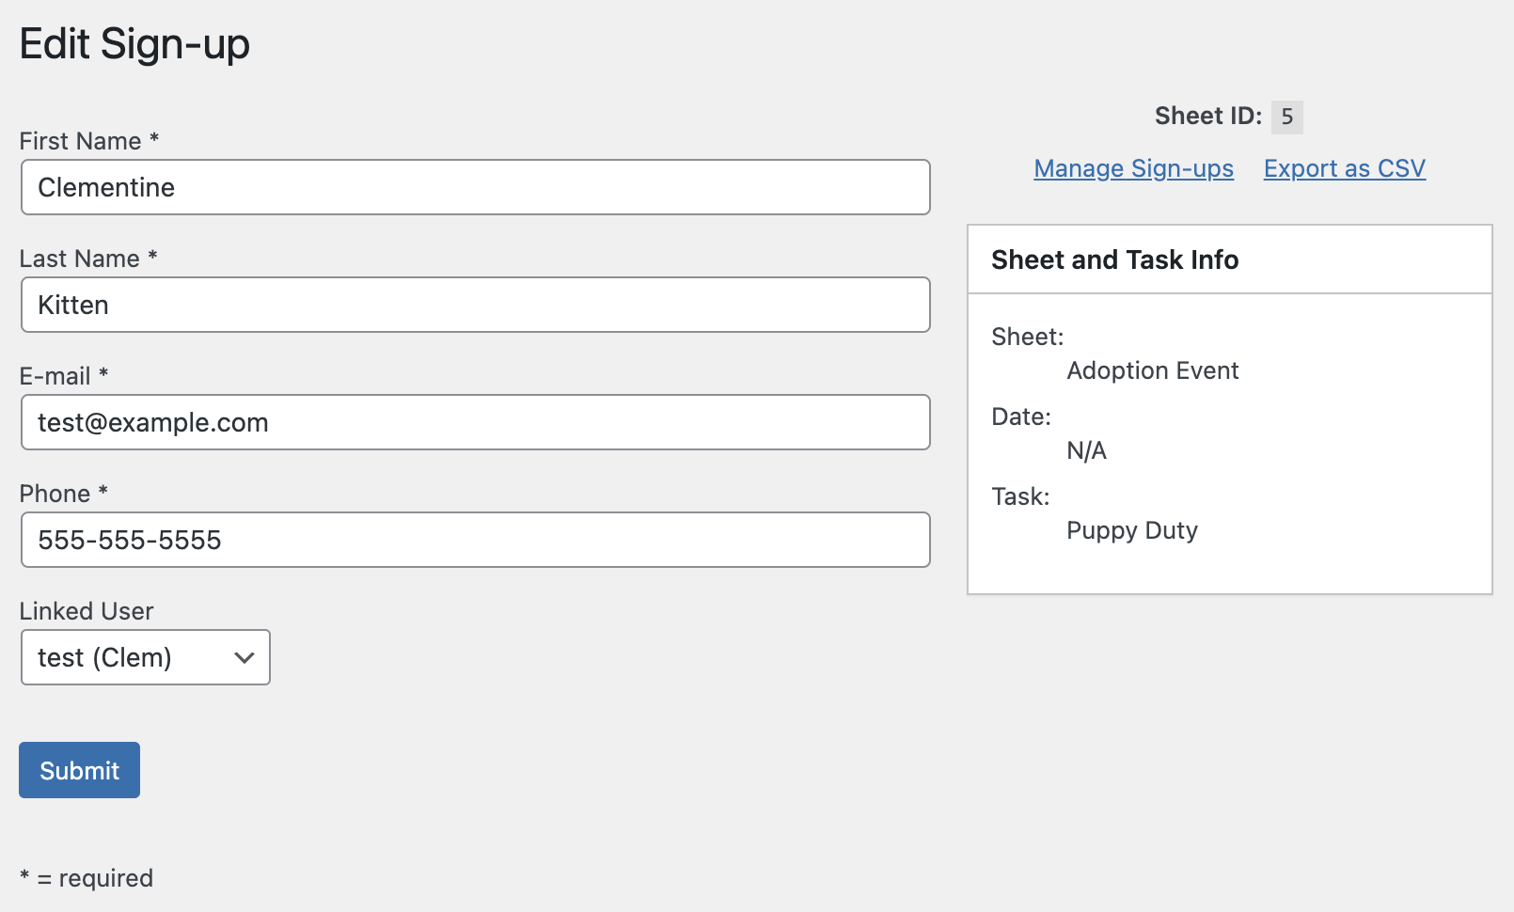The width and height of the screenshot is (1514, 912).
Task: Select the E-mail field with test@example.com
Action: tap(476, 422)
